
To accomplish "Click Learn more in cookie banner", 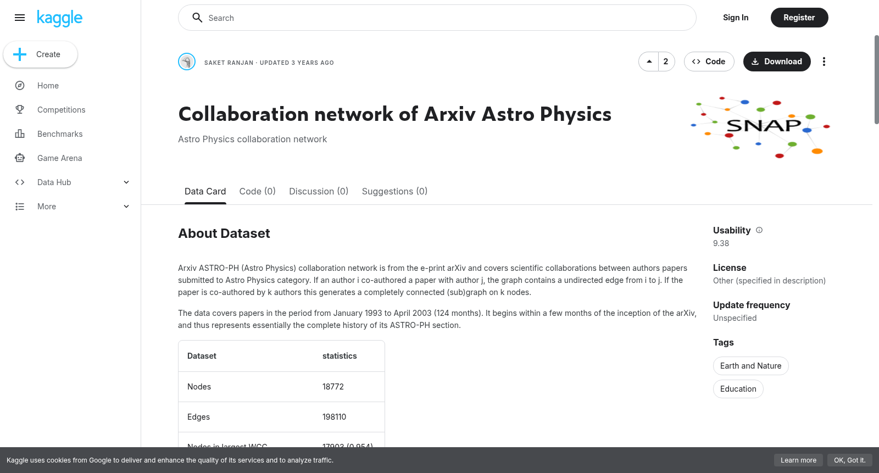I will pyautogui.click(x=798, y=460).
